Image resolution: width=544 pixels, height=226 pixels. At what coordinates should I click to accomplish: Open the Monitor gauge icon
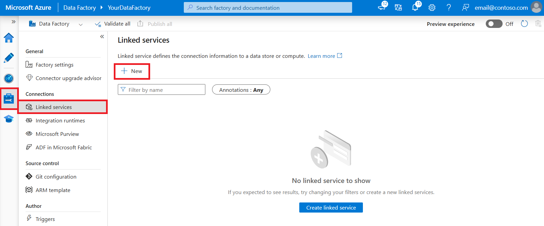pos(9,78)
